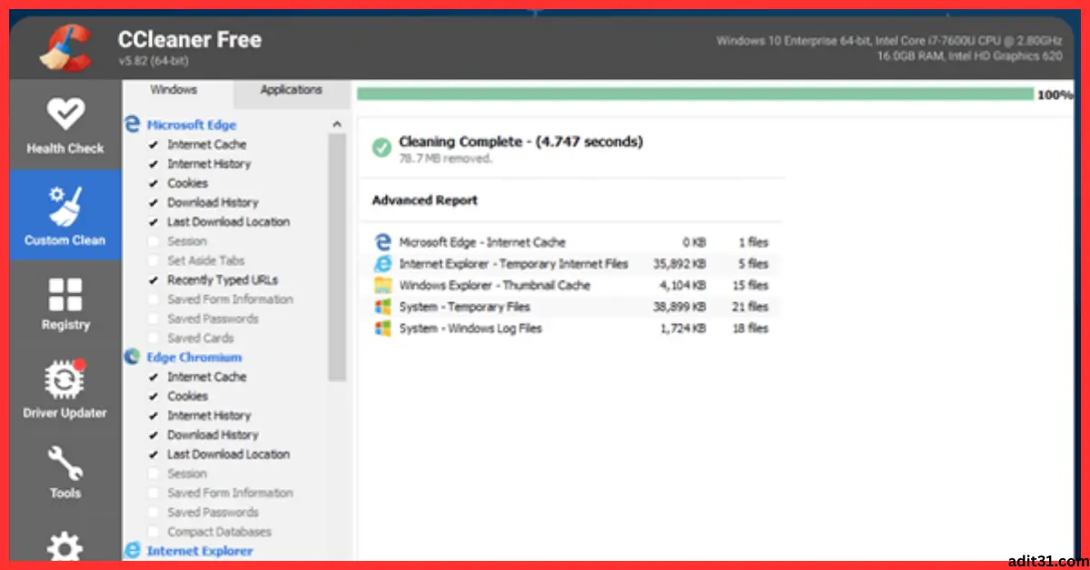The width and height of the screenshot is (1090, 570).
Task: Click the CCleaner logo in header
Action: [65, 46]
